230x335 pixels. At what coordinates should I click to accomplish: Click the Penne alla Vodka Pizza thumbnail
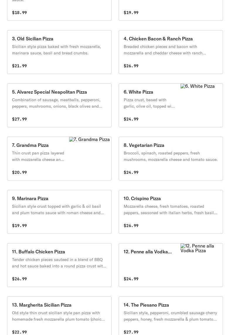point(197,248)
